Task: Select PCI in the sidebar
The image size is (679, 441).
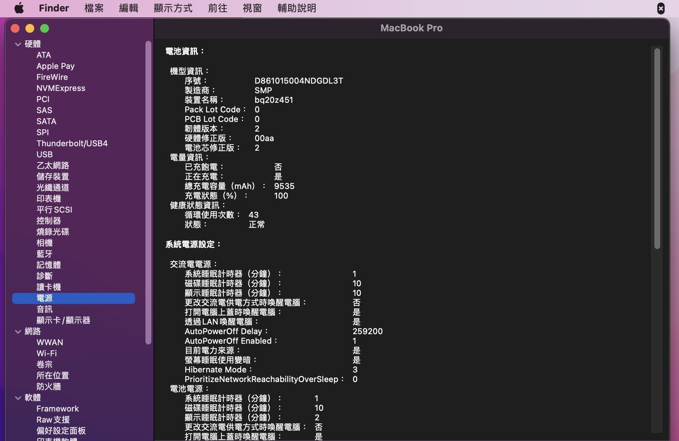Action: [43, 99]
